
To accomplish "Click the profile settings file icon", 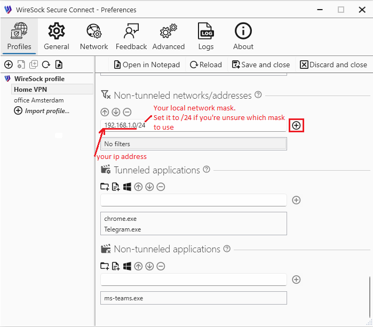I will (21, 65).
